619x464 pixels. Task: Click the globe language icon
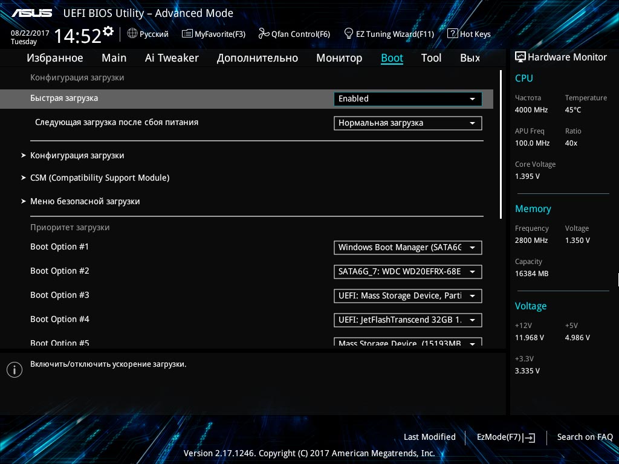[x=132, y=34]
